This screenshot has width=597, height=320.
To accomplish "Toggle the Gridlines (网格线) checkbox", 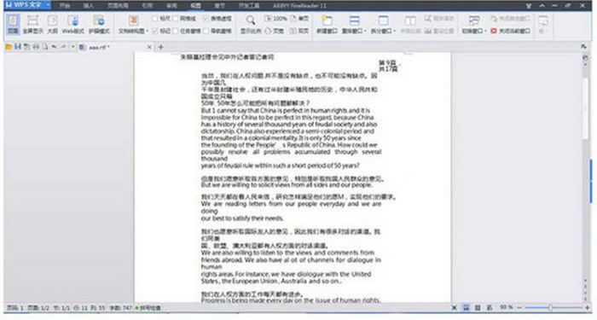I will (184, 18).
